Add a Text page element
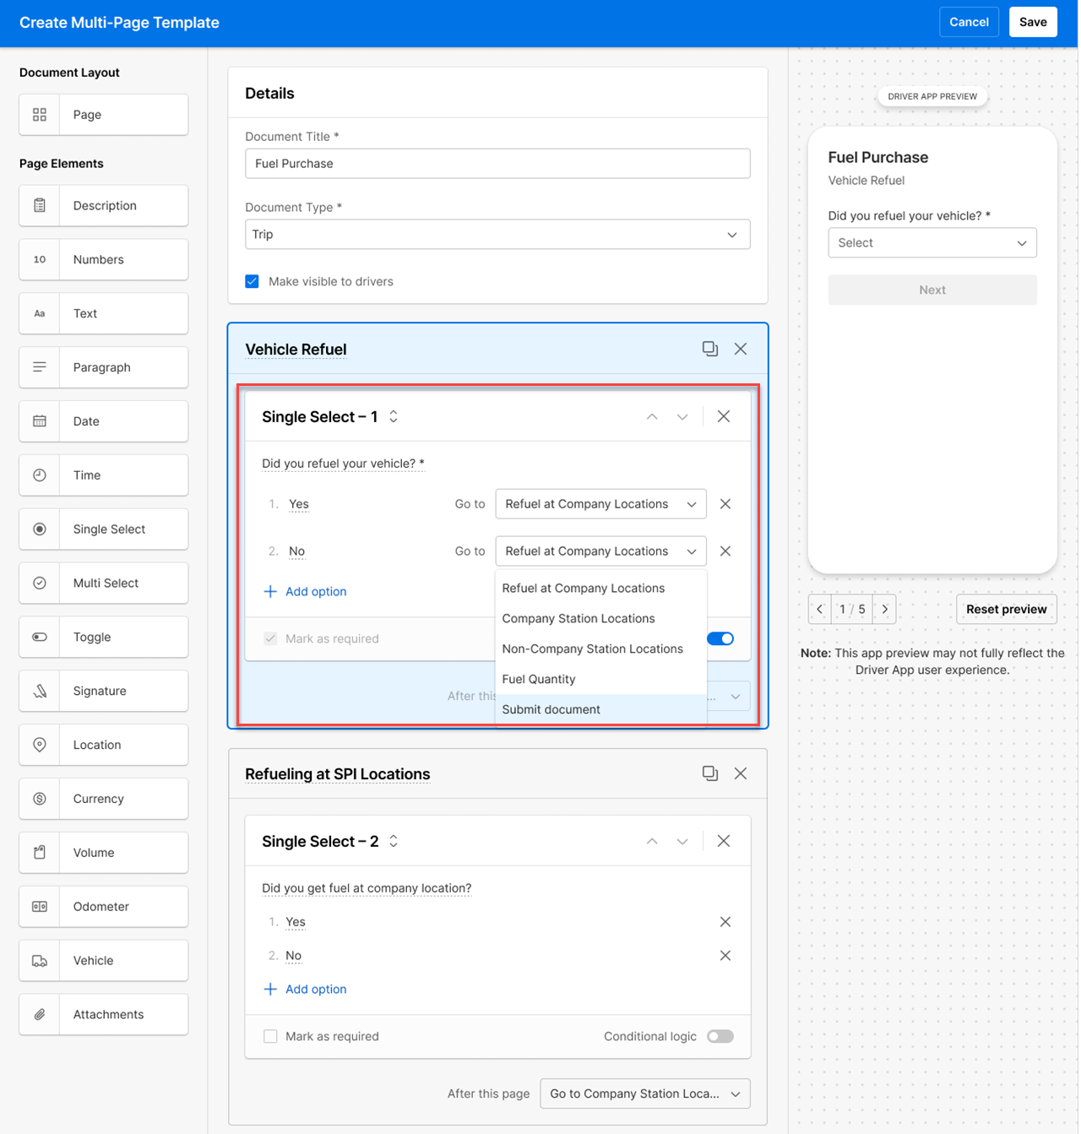Viewport: 1081px width, 1134px height. point(103,313)
